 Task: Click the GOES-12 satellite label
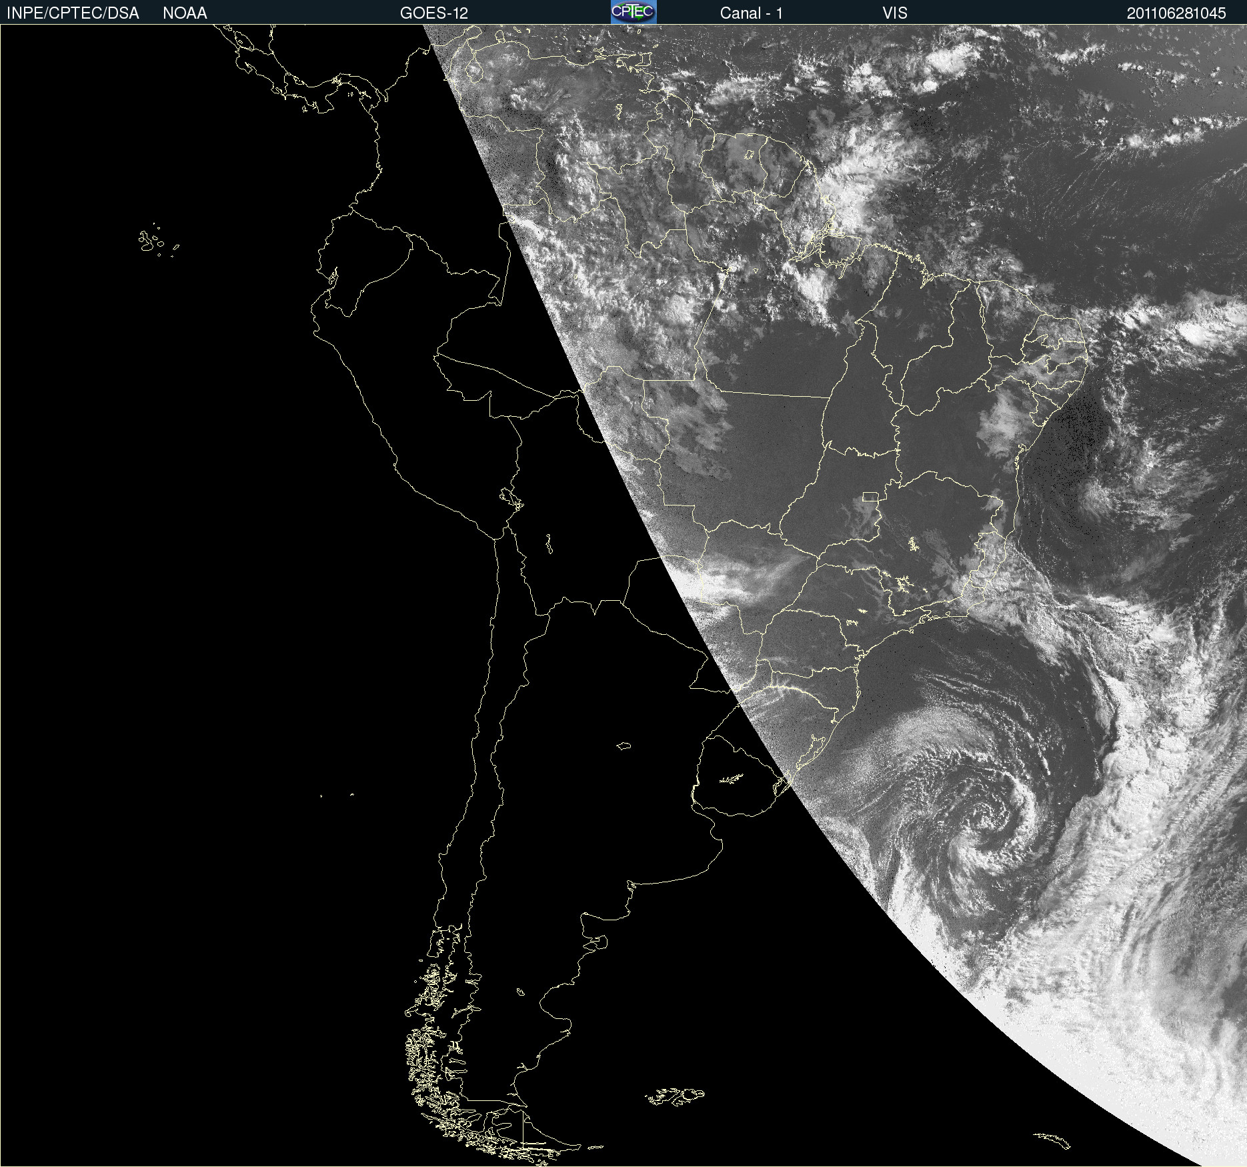434,13
